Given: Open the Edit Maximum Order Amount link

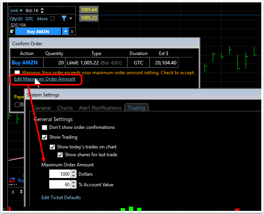Looking at the screenshot, I should [45, 79].
